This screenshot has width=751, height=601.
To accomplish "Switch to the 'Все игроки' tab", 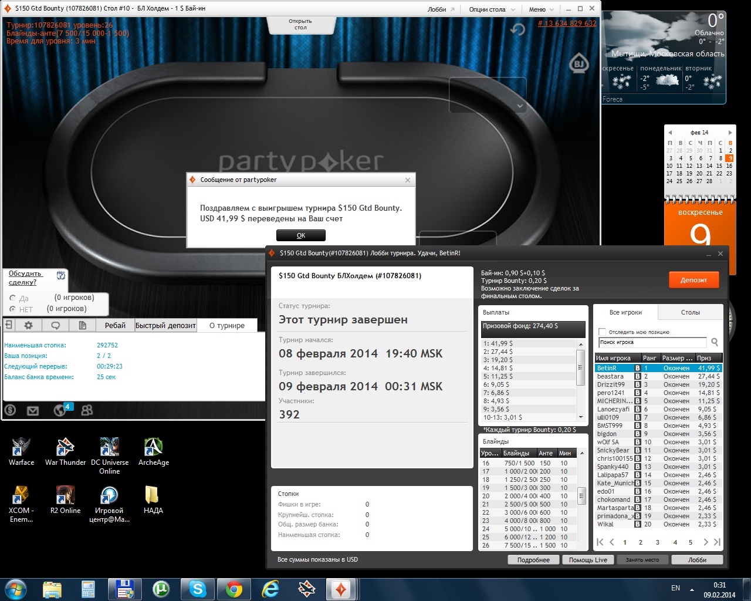I will pos(625,312).
